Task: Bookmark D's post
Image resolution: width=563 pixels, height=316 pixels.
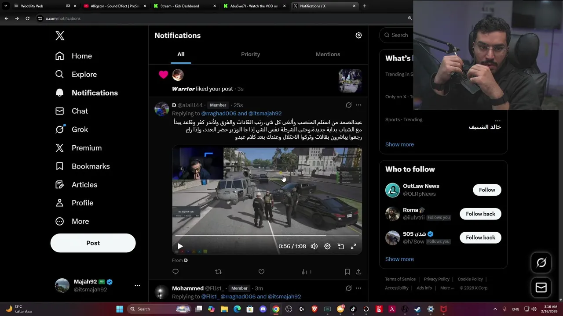Action: point(347,272)
